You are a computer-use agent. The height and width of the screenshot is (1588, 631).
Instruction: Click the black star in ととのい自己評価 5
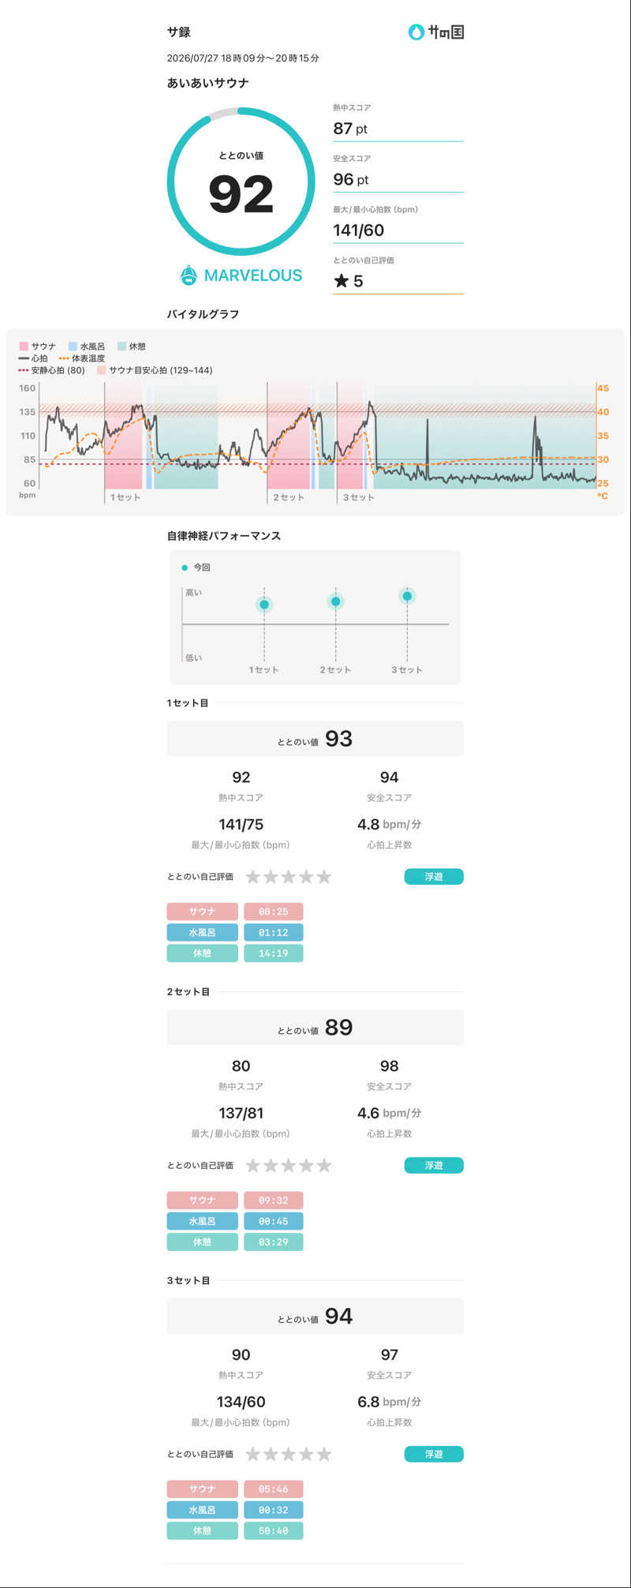tap(341, 281)
